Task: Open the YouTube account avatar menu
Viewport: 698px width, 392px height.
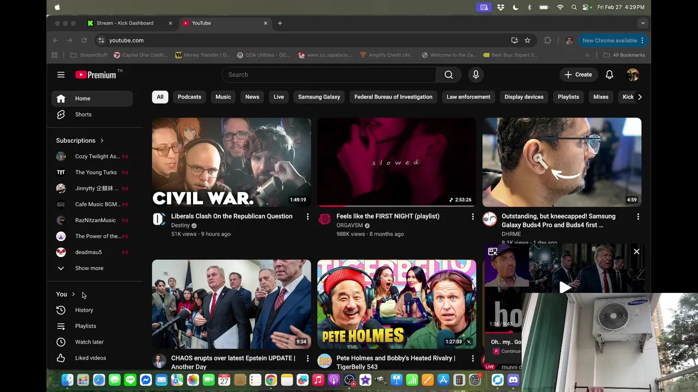Action: [633, 75]
